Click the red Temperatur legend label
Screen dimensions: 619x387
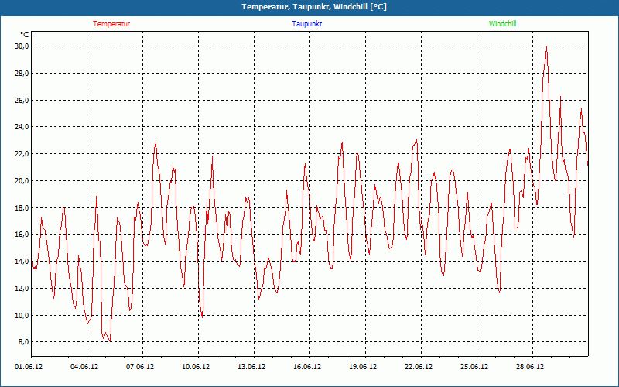click(111, 24)
